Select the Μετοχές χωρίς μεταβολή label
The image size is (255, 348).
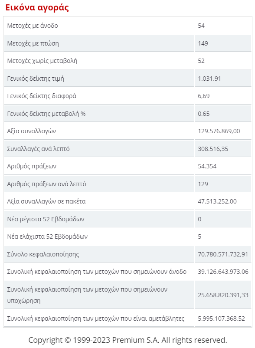coord(42,61)
